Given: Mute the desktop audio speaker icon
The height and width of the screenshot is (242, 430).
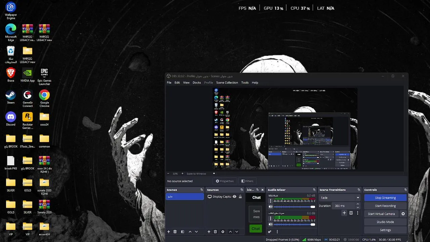Looking at the screenshot, I should point(270,224).
